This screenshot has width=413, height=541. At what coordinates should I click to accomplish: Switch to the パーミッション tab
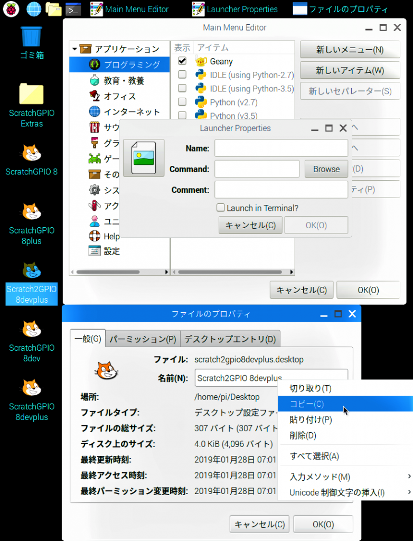click(x=143, y=339)
